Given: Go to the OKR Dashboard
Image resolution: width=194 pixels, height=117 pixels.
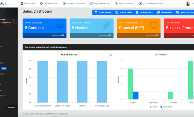Looking at the screenshot, I should click(49, 3).
